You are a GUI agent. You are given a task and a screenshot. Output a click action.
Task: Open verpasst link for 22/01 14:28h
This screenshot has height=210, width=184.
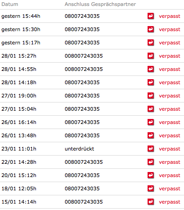169,162
